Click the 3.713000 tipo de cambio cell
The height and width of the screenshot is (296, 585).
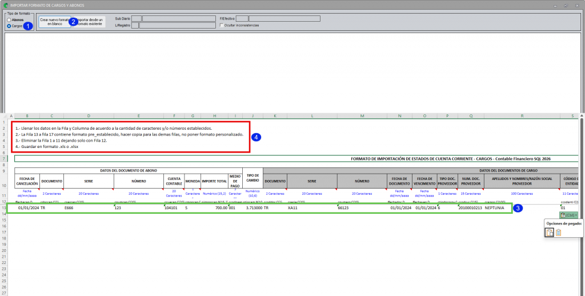pos(253,207)
